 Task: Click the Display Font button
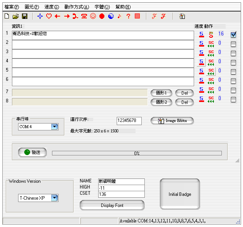tap(112, 205)
